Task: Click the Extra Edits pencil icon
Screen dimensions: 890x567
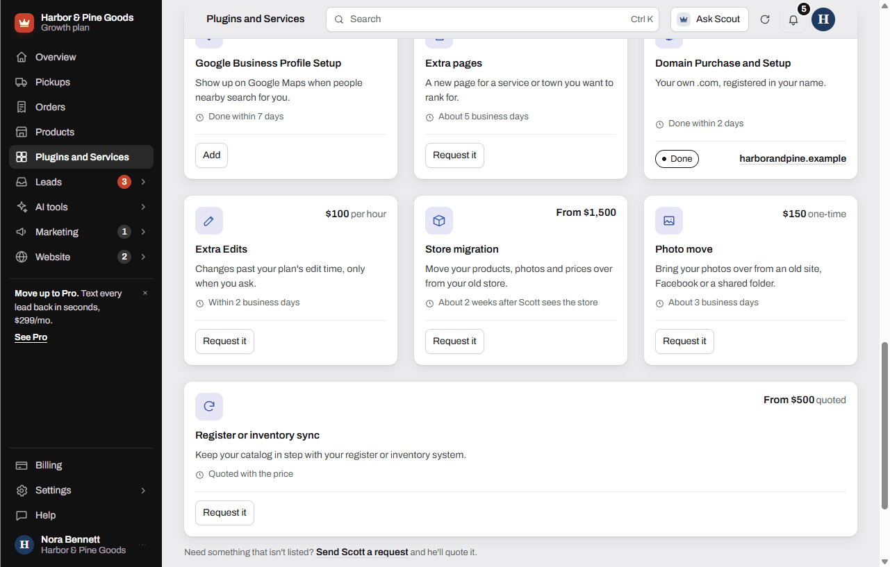Action: pyautogui.click(x=209, y=221)
